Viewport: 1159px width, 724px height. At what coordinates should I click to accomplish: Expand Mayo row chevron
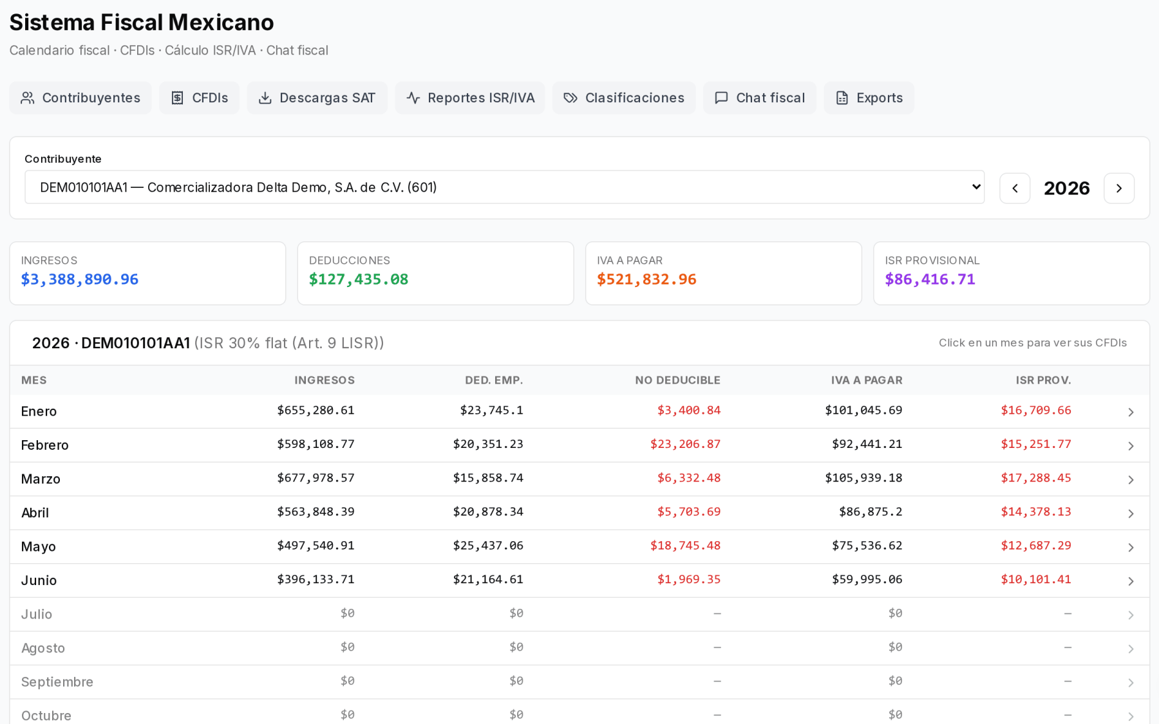pyautogui.click(x=1131, y=548)
